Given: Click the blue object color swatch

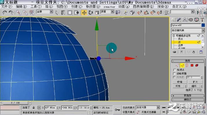Looking at the screenshot, I should (x=203, y=25).
